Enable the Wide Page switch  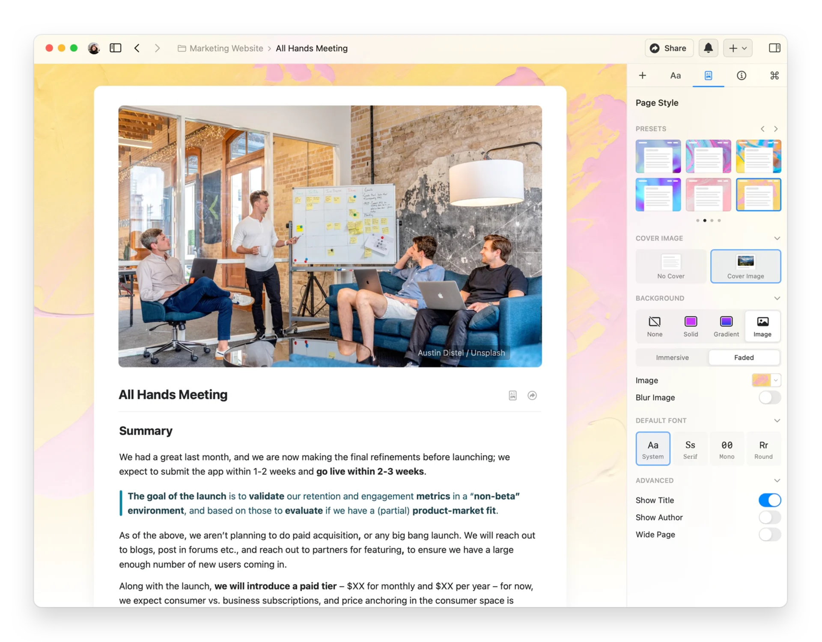coord(769,534)
